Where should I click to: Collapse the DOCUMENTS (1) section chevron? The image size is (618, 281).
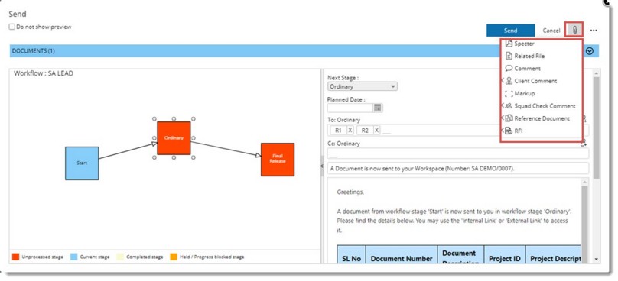pyautogui.click(x=590, y=51)
